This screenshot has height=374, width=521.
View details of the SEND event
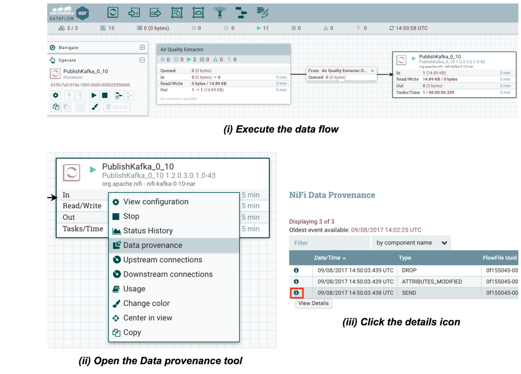[296, 293]
